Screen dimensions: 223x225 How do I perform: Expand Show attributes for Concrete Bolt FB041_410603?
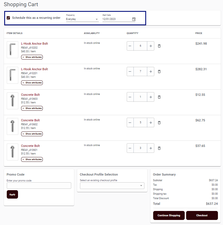(32, 108)
